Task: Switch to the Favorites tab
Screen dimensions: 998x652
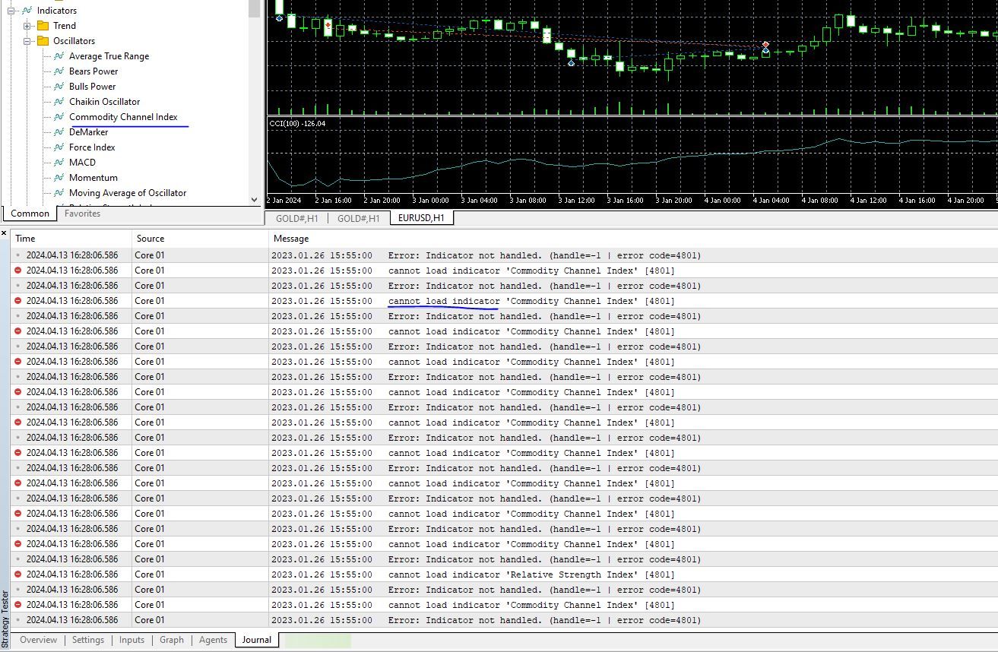Action: 82,214
